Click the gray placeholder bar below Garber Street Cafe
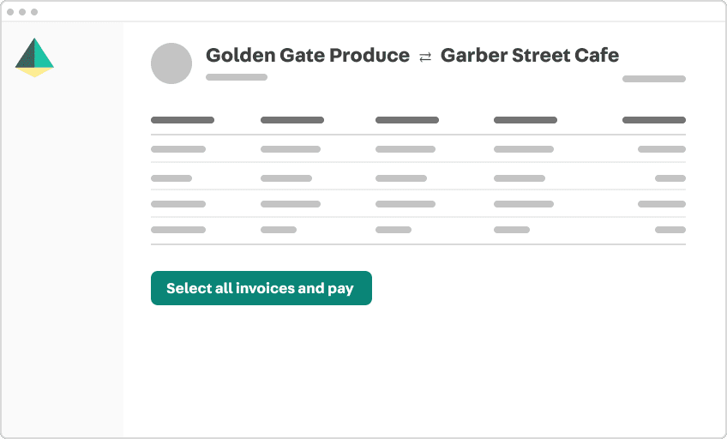Screen dimensions: 727x439 point(654,79)
